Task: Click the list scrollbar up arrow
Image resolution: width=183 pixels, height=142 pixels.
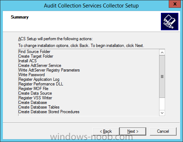Action: (162, 52)
